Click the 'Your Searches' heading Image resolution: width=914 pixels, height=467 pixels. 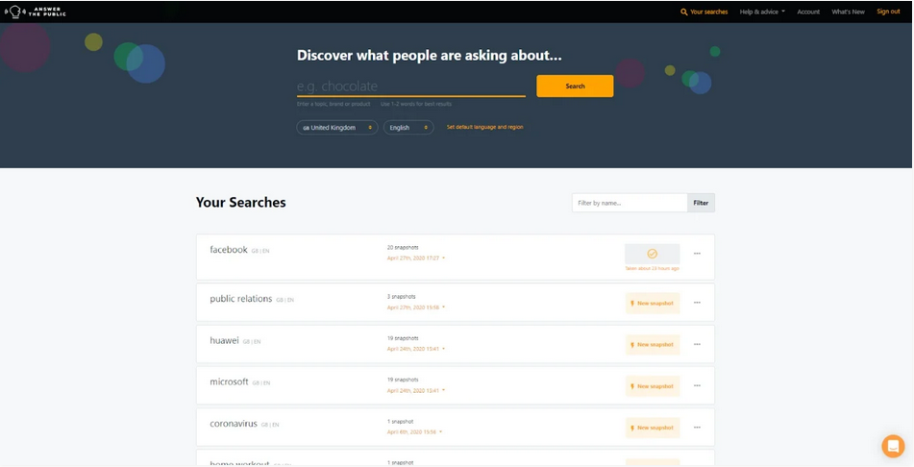(240, 203)
